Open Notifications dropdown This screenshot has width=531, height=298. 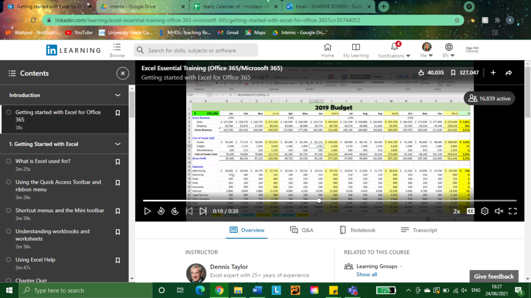point(394,50)
